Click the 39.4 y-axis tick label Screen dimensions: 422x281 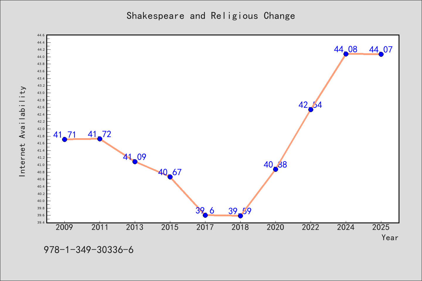pos(41,222)
